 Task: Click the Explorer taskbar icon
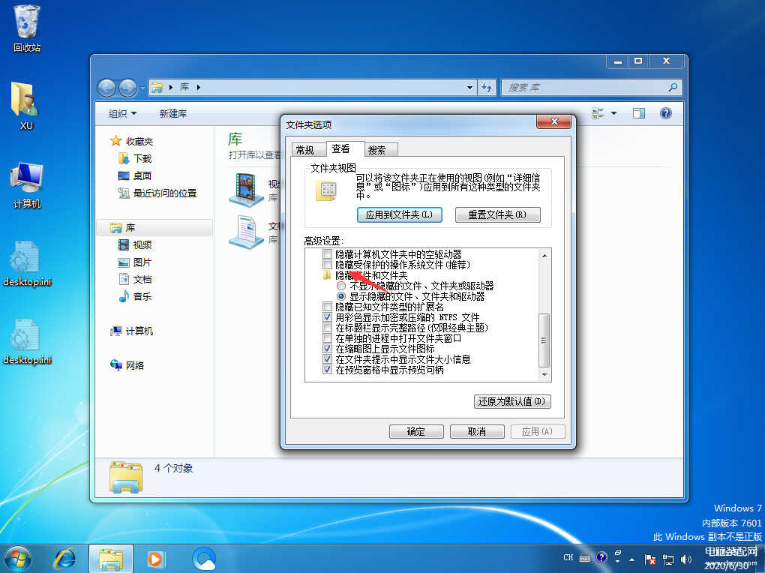(x=111, y=559)
